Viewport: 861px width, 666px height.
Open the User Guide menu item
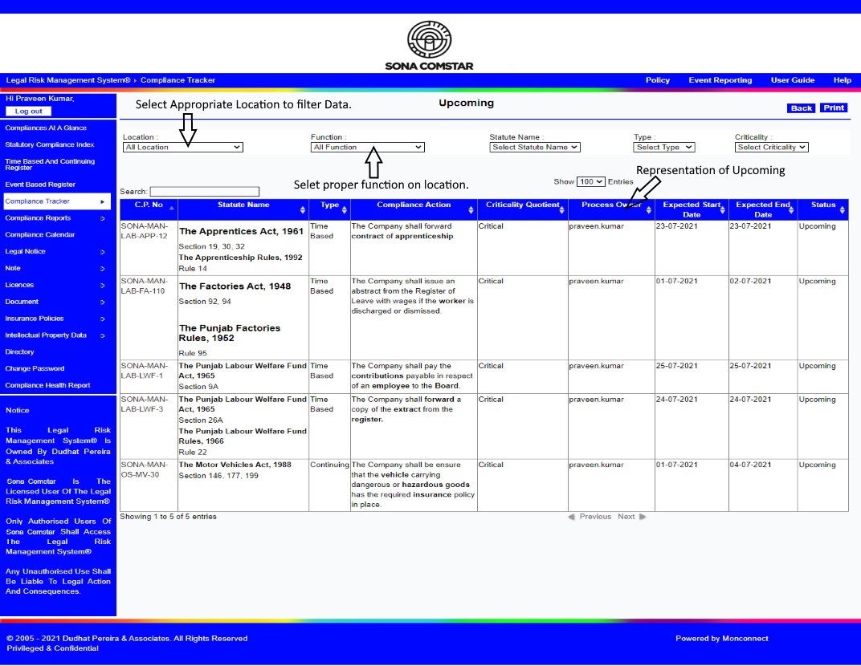[792, 80]
